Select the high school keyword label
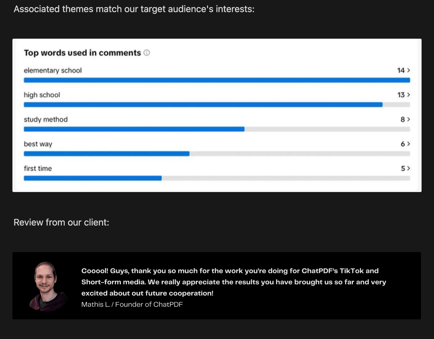 click(42, 95)
